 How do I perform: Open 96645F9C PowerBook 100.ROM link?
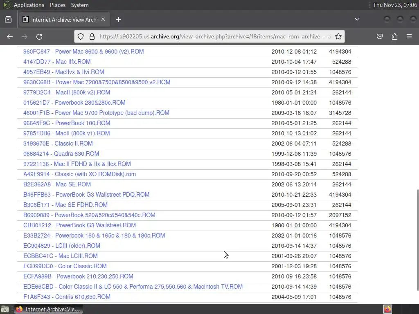67,123
